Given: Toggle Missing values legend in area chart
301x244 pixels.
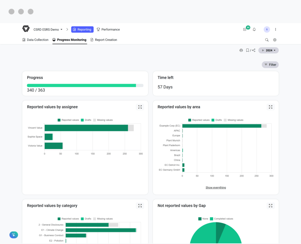Looking at the screenshot, I should click(x=233, y=120).
